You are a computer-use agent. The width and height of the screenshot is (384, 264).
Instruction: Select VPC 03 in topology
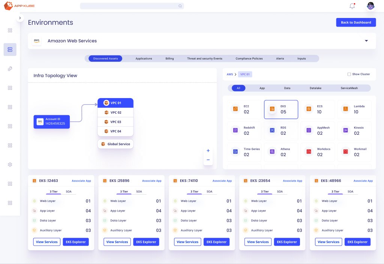click(115, 122)
